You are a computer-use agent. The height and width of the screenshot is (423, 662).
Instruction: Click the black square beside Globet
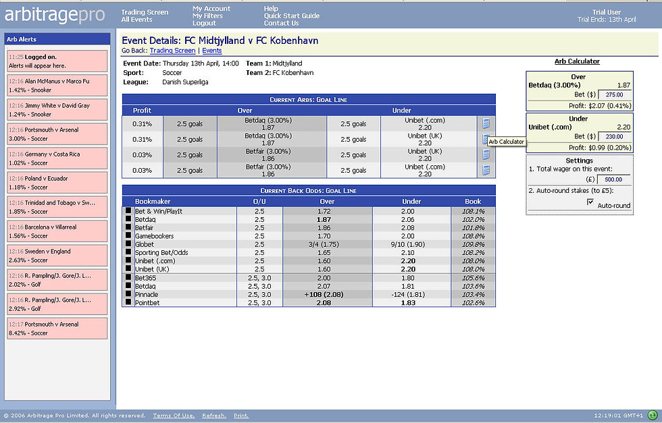[128, 244]
